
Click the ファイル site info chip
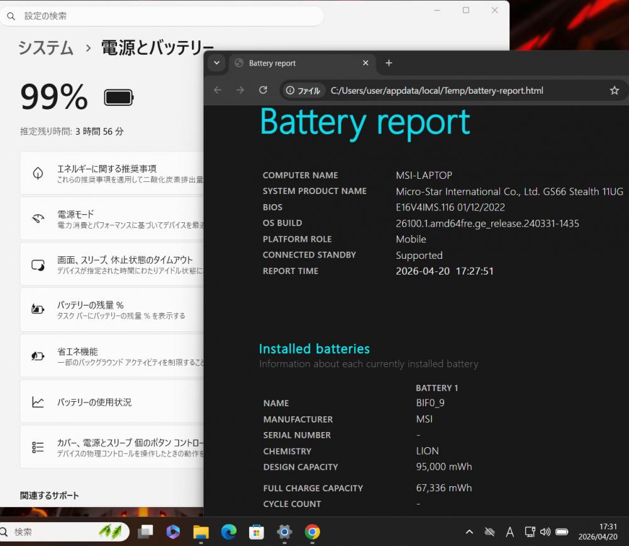(303, 90)
